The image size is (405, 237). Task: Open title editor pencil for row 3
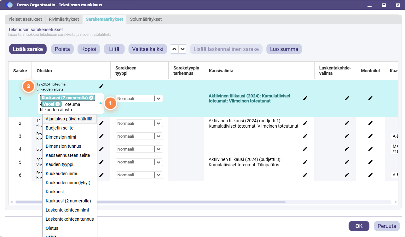[x=101, y=136]
